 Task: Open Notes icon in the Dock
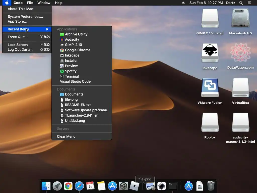tap(101, 186)
